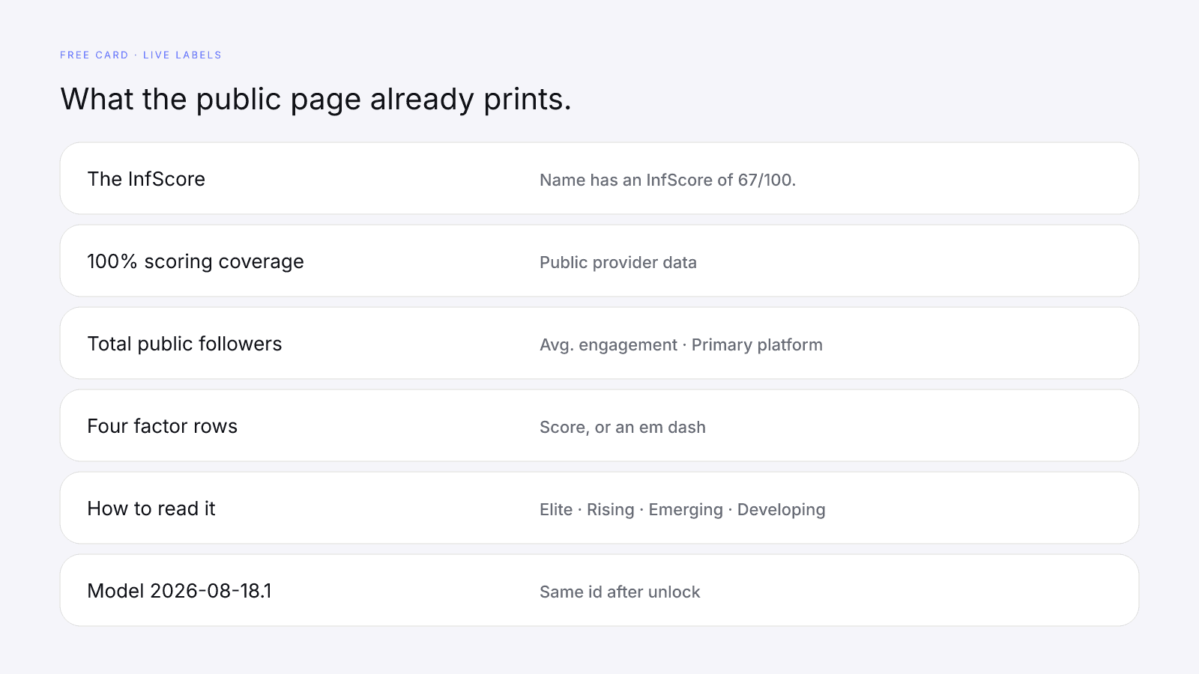This screenshot has width=1199, height=674.
Task: Click the 'FREE CARD · LIVE LABELS' eyebrow text
Action: click(141, 55)
